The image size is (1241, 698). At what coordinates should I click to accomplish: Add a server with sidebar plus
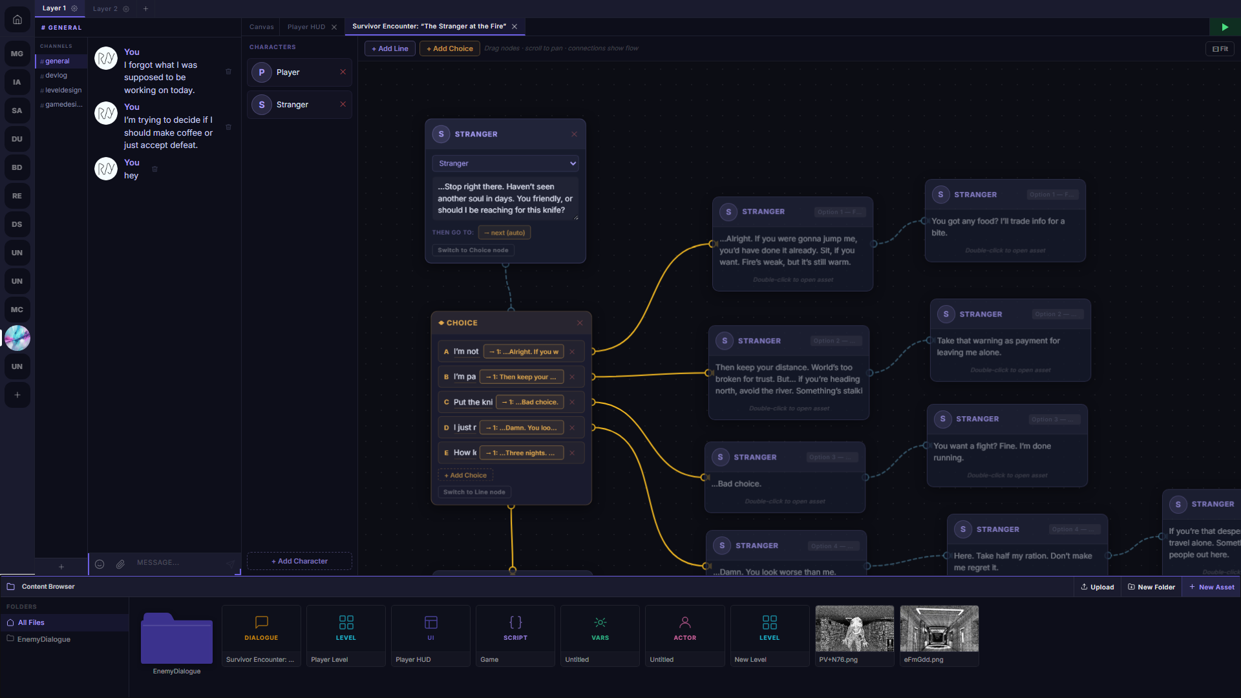click(17, 395)
